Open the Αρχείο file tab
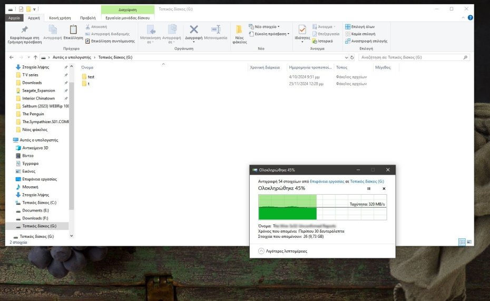The height and width of the screenshot is (301, 490). [x=14, y=18]
